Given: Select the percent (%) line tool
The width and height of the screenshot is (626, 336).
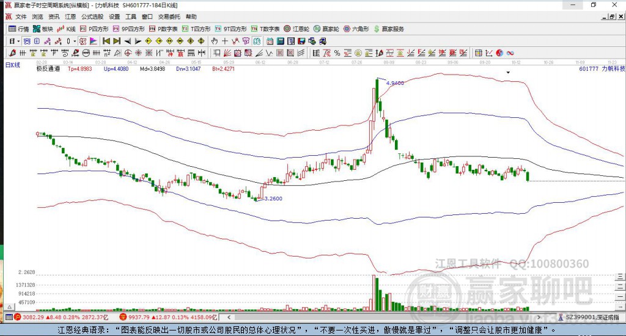Looking at the screenshot, I should coord(337,53).
